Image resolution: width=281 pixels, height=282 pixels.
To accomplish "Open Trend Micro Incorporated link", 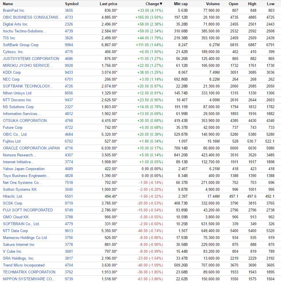I will click(24, 265).
